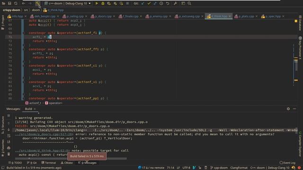Open the TODO tool window
303x170 pixels.
coord(15,163)
